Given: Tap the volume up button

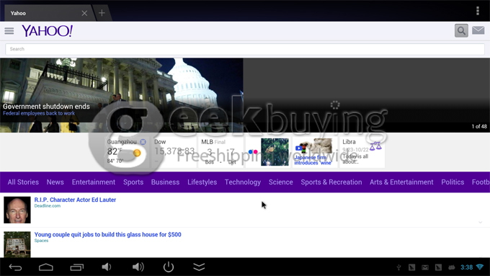Looking at the screenshot, I should click(138, 267).
